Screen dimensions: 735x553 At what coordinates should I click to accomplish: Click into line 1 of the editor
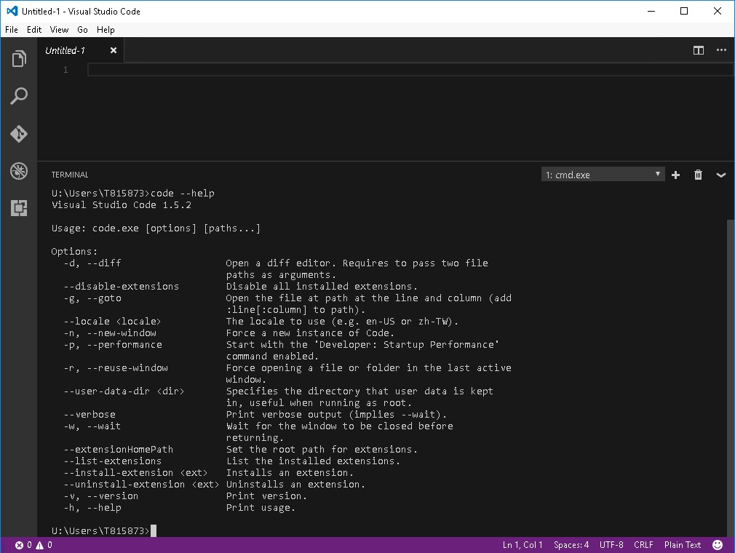(410, 70)
